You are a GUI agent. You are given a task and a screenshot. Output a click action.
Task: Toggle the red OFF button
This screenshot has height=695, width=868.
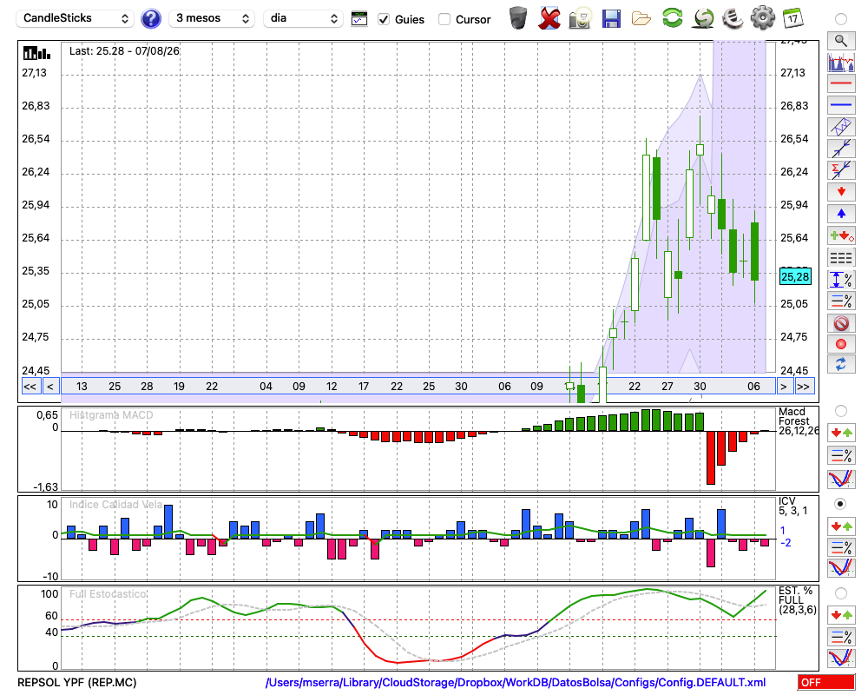(x=826, y=682)
